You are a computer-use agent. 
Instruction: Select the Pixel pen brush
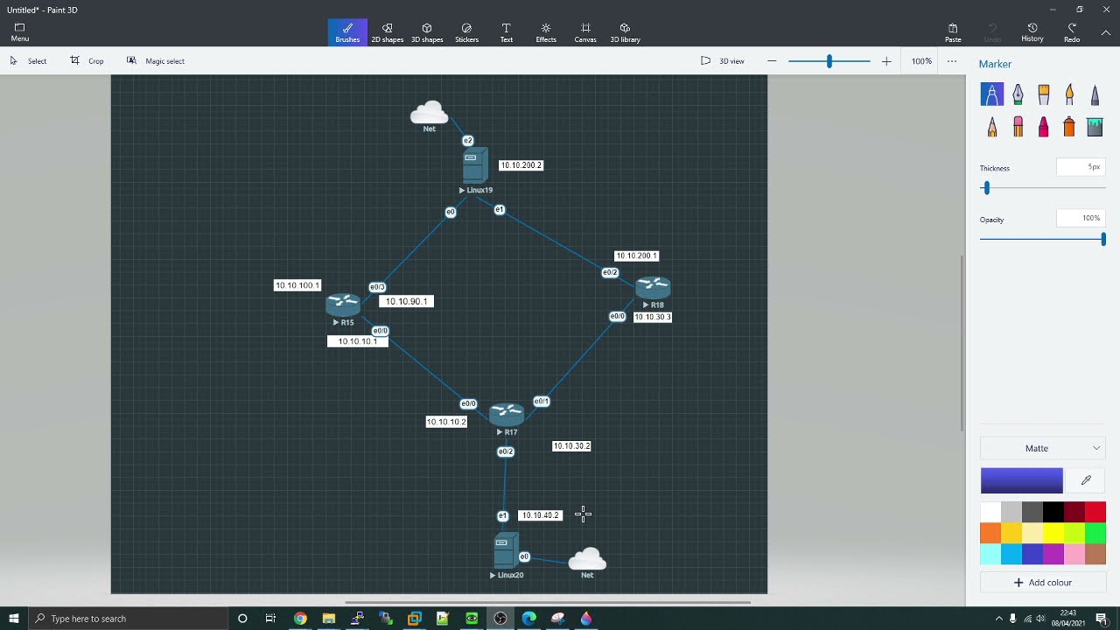coord(1095,94)
